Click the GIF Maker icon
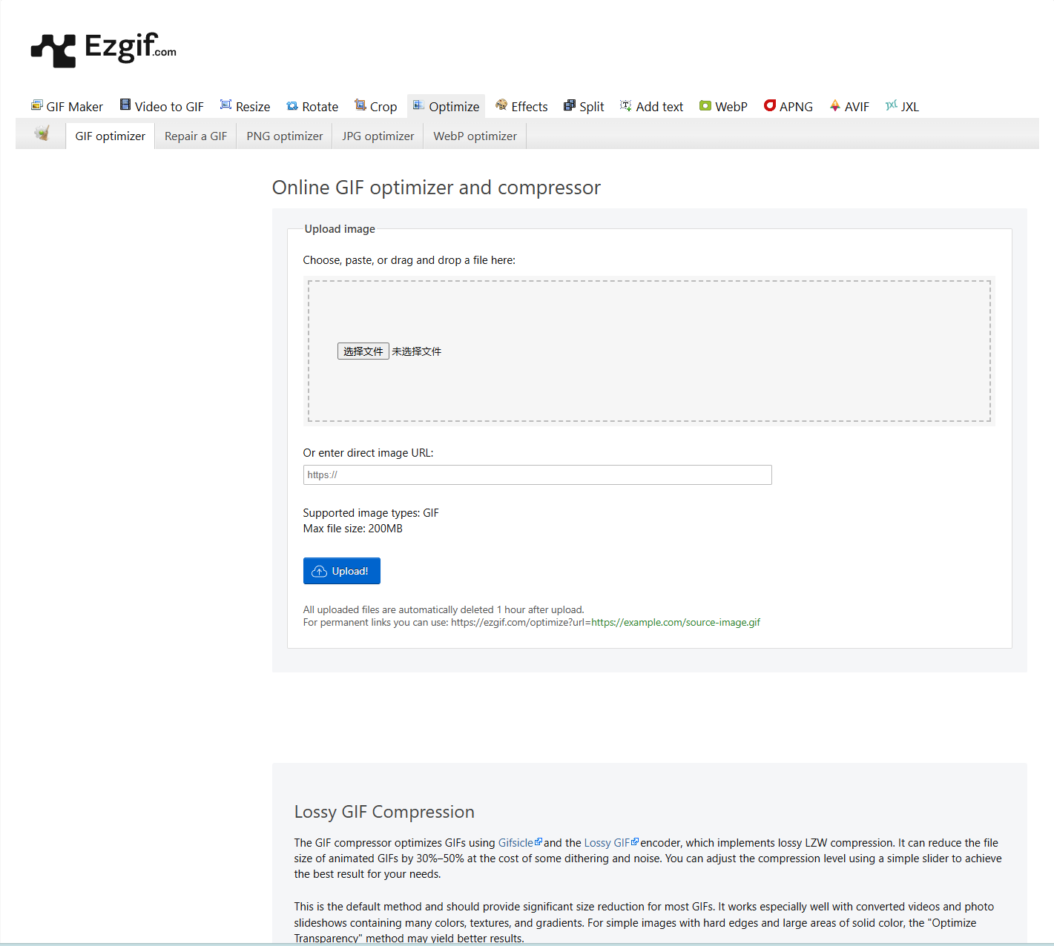This screenshot has height=946, width=1054. point(36,105)
